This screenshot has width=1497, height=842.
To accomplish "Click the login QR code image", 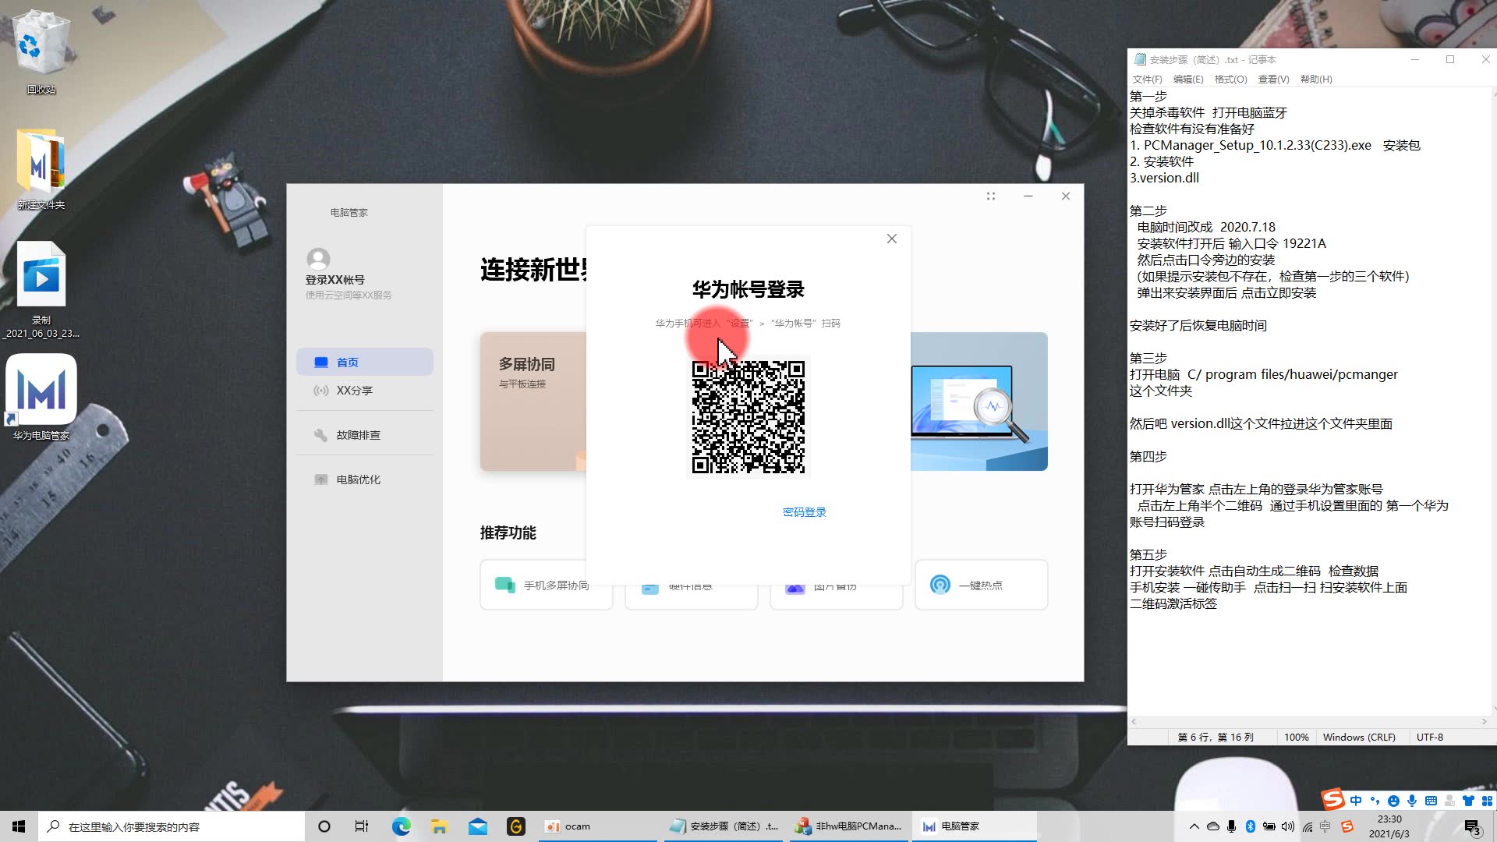I will tap(748, 416).
